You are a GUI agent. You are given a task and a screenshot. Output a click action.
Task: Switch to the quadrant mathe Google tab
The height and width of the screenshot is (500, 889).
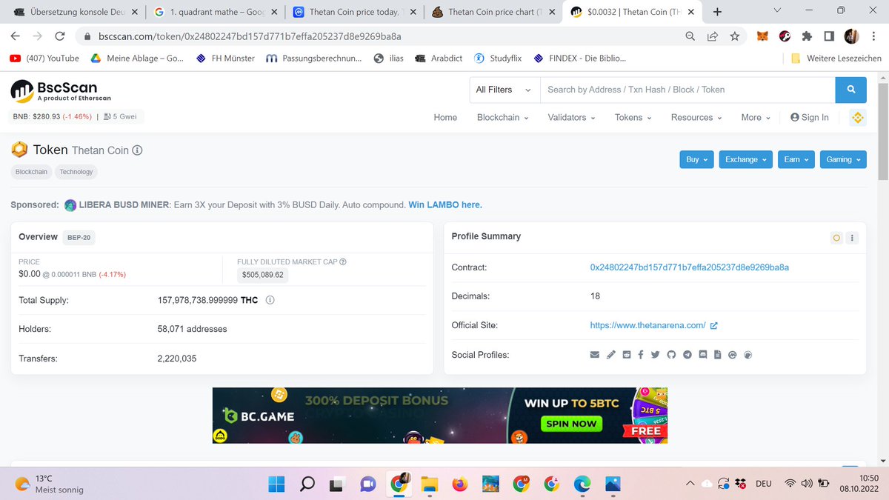tap(214, 12)
